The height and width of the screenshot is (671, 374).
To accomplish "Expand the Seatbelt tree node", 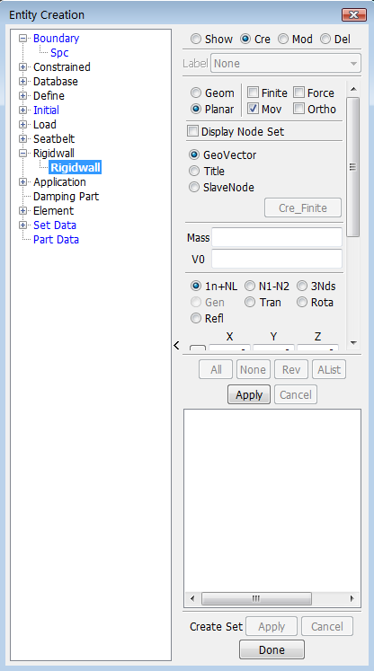I will pyautogui.click(x=23, y=139).
